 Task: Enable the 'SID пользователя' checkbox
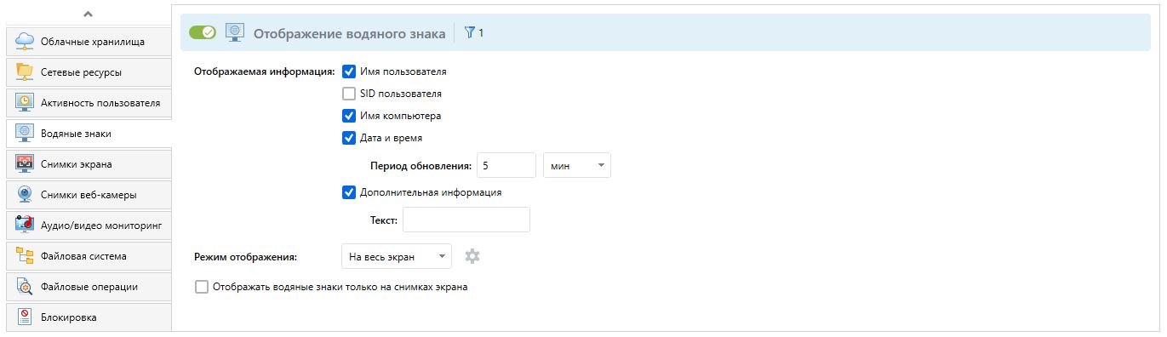pyautogui.click(x=348, y=94)
